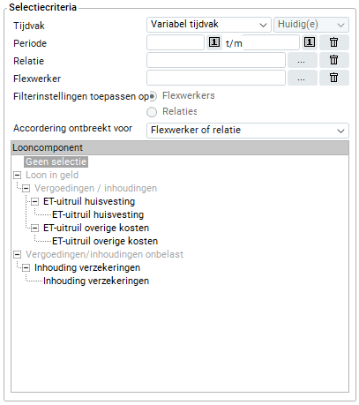Open the Variabel tijdvak dropdown
The width and height of the screenshot is (359, 405).
[209, 25]
